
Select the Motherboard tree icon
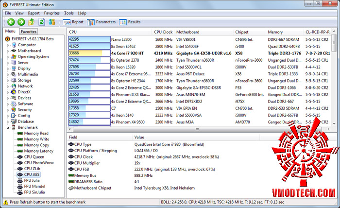tap(14, 51)
